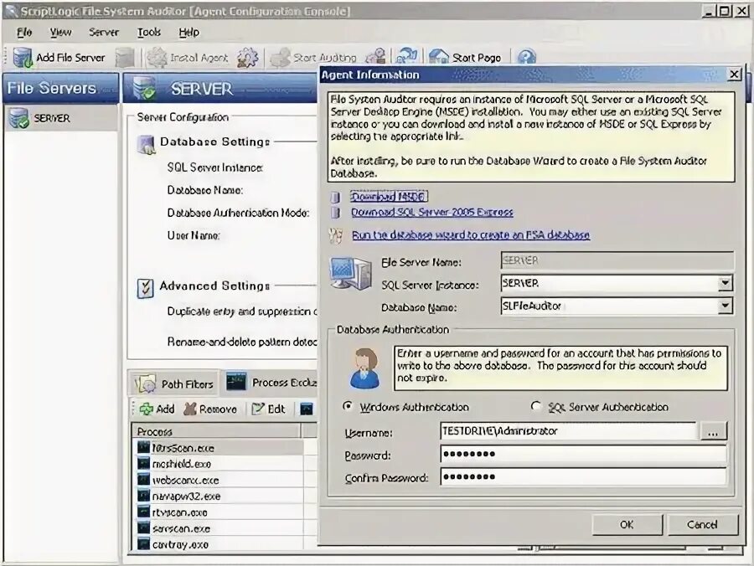Click the Download SQL Server 2005 Express link
Image resolution: width=754 pixels, height=566 pixels.
pos(431,213)
